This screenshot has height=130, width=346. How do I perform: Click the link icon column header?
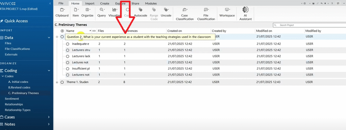pos(94,31)
